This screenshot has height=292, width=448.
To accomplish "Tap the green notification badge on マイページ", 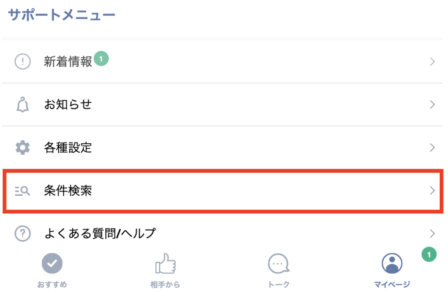I will [428, 255].
